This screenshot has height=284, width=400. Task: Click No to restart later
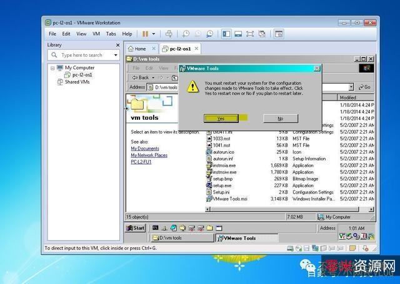281,119
